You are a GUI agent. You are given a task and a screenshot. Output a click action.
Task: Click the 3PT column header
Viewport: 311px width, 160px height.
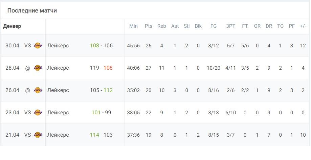click(x=231, y=26)
